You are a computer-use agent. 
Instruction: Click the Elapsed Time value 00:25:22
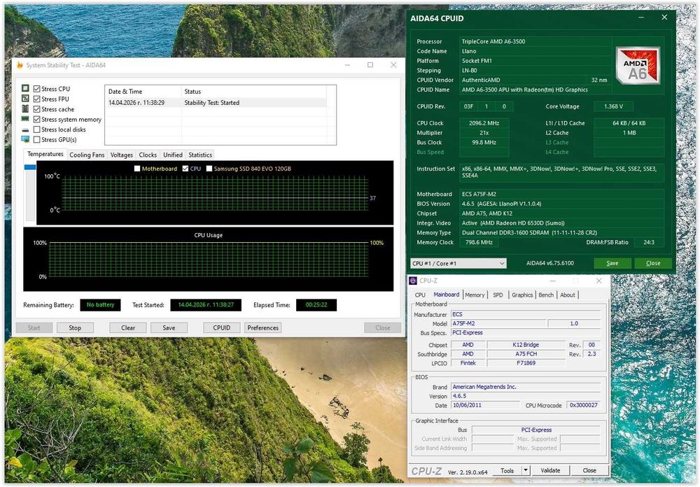coord(316,305)
